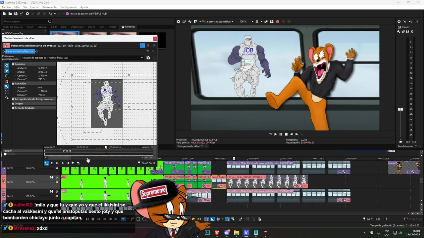Select the Vista previa de vídeo tab
This screenshot has height=238, width=424.
188,146
